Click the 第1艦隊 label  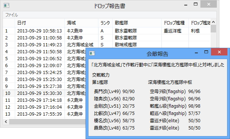100,82
